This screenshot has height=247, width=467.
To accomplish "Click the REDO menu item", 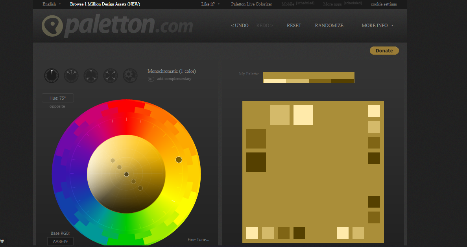I will (x=264, y=26).
